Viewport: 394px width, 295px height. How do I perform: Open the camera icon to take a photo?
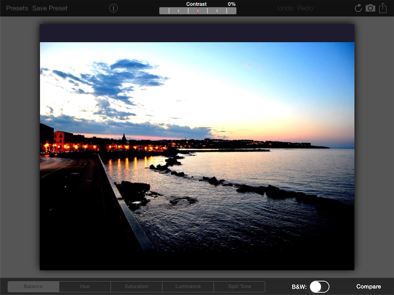point(370,8)
